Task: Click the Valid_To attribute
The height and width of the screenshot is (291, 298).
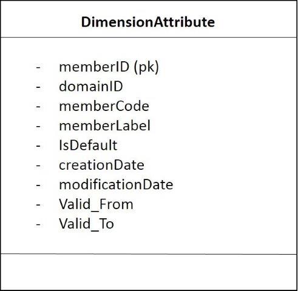Action: click(86, 224)
